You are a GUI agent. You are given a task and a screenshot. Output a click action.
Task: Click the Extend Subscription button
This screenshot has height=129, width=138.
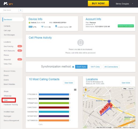point(126,26)
